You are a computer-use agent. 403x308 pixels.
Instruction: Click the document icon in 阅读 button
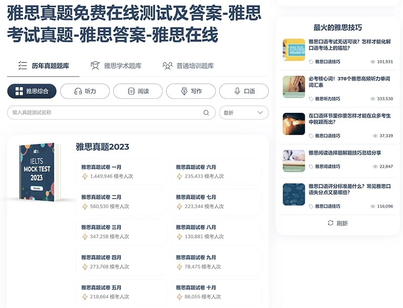[131, 91]
